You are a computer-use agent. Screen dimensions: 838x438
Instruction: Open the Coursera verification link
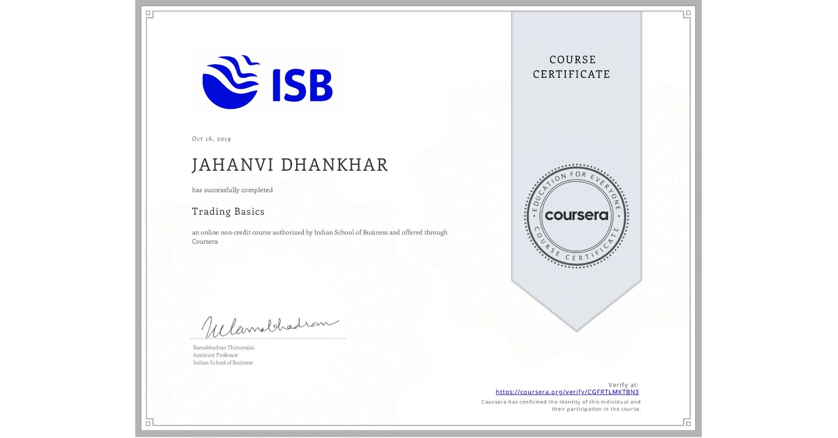[567, 392]
